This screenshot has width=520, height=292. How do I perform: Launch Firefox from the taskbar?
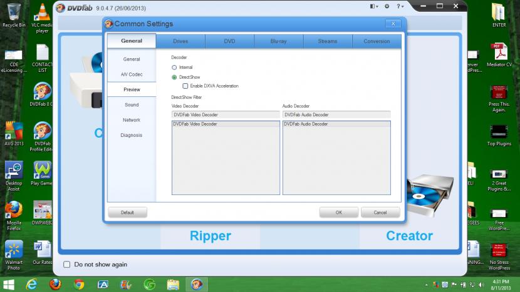click(55, 284)
